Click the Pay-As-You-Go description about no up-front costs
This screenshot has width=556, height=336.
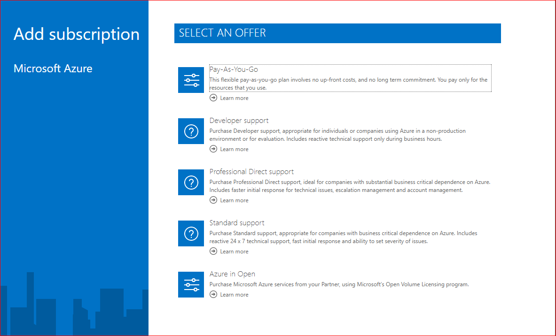pyautogui.click(x=349, y=84)
